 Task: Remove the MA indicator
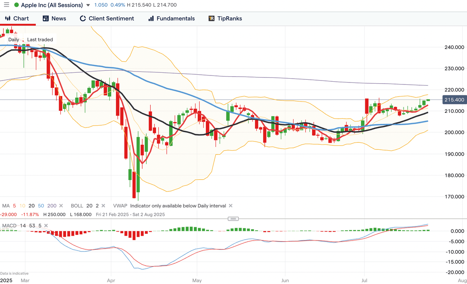(x=62, y=205)
